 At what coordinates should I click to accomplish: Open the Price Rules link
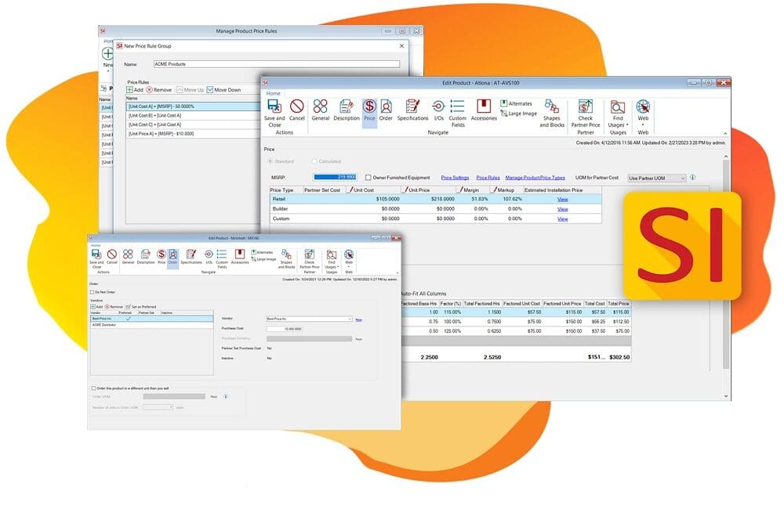(x=488, y=178)
